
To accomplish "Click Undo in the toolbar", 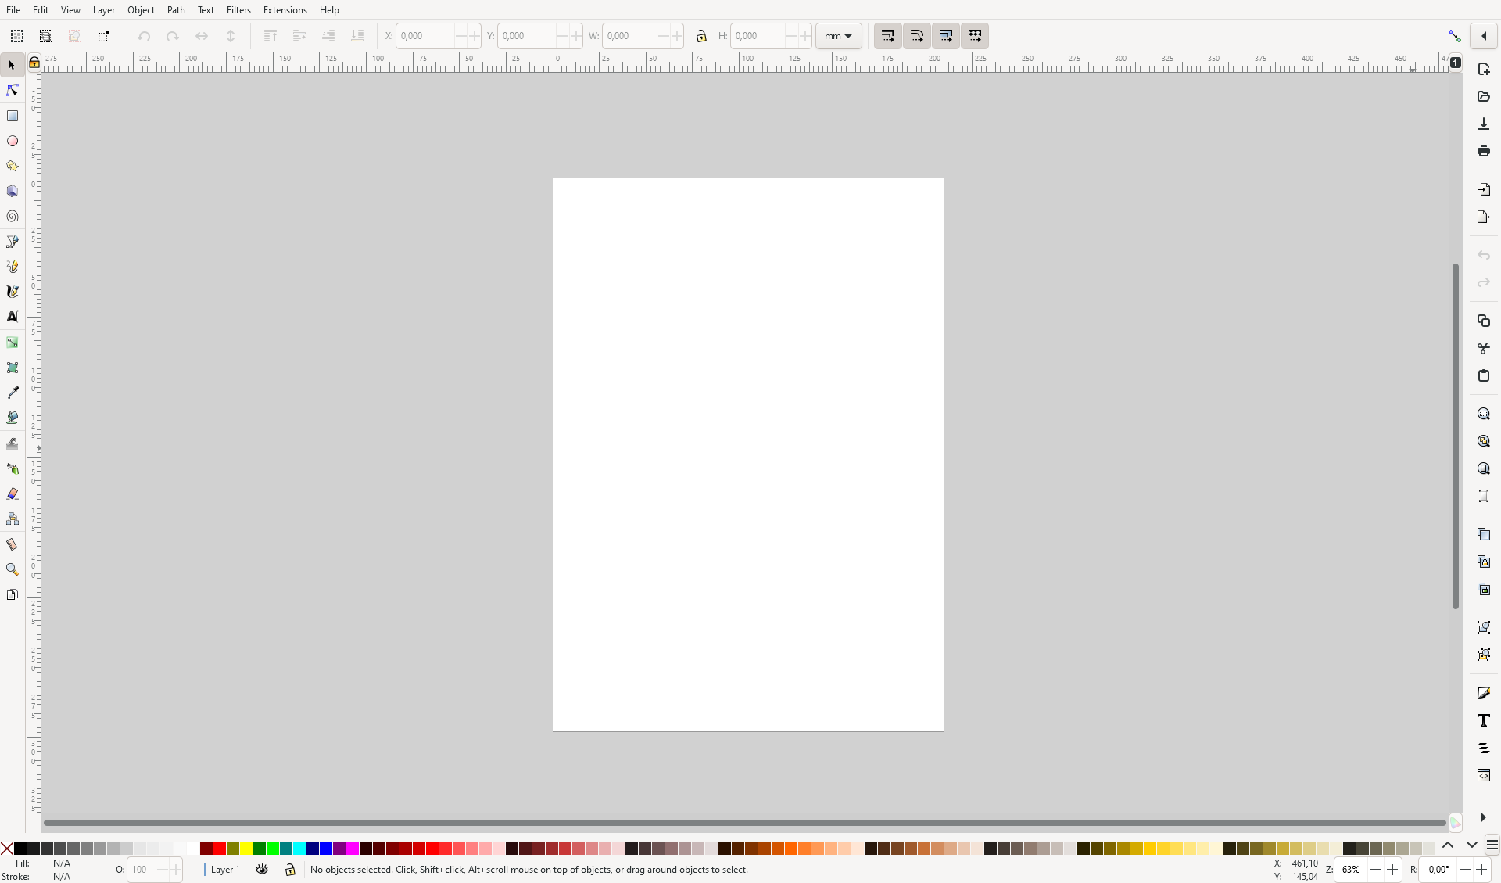I will (x=144, y=36).
